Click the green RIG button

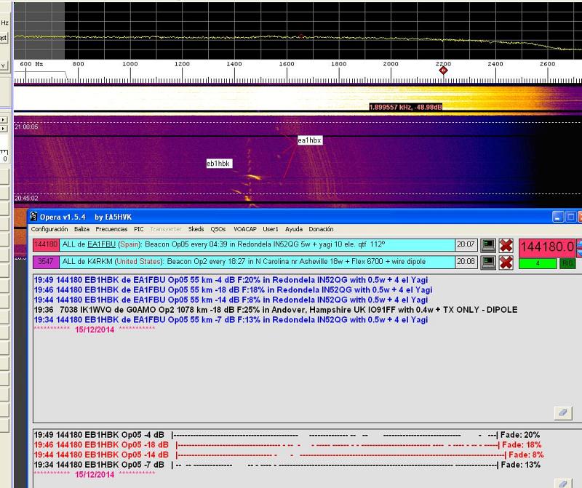tap(567, 263)
